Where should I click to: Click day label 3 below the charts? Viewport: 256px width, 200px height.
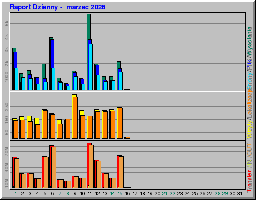30,194
